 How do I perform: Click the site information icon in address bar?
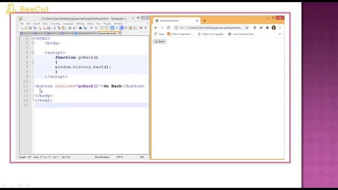pyautogui.click(x=176, y=28)
